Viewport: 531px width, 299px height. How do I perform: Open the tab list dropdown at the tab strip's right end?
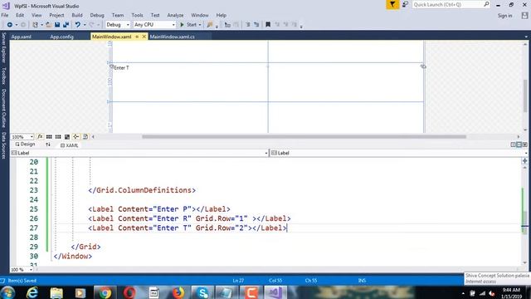(x=526, y=37)
